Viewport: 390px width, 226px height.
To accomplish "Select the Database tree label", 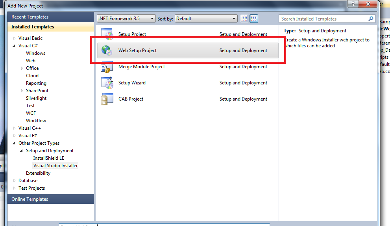I will click(x=28, y=180).
